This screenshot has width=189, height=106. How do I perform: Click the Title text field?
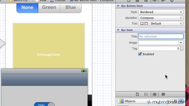(x=161, y=37)
